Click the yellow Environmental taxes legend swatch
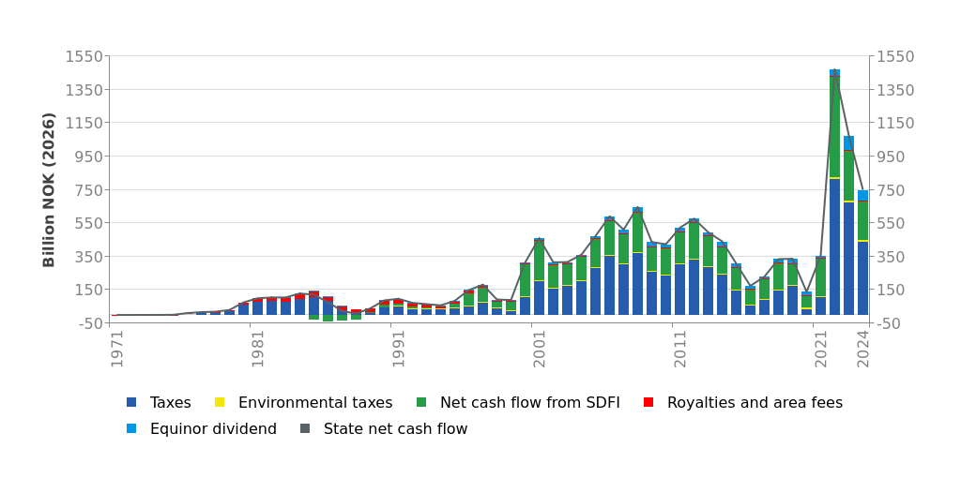The width and height of the screenshot is (961, 478). point(220,403)
